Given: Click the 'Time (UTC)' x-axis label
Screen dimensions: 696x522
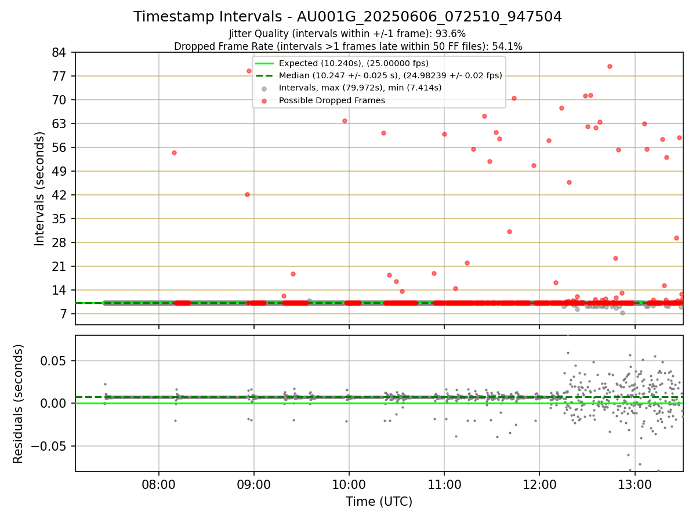Looking at the screenshot, I should click(379, 502).
